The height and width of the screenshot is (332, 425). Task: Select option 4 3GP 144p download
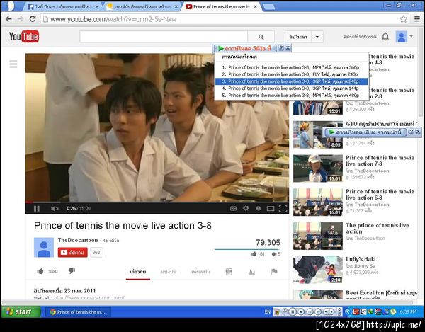tap(291, 88)
